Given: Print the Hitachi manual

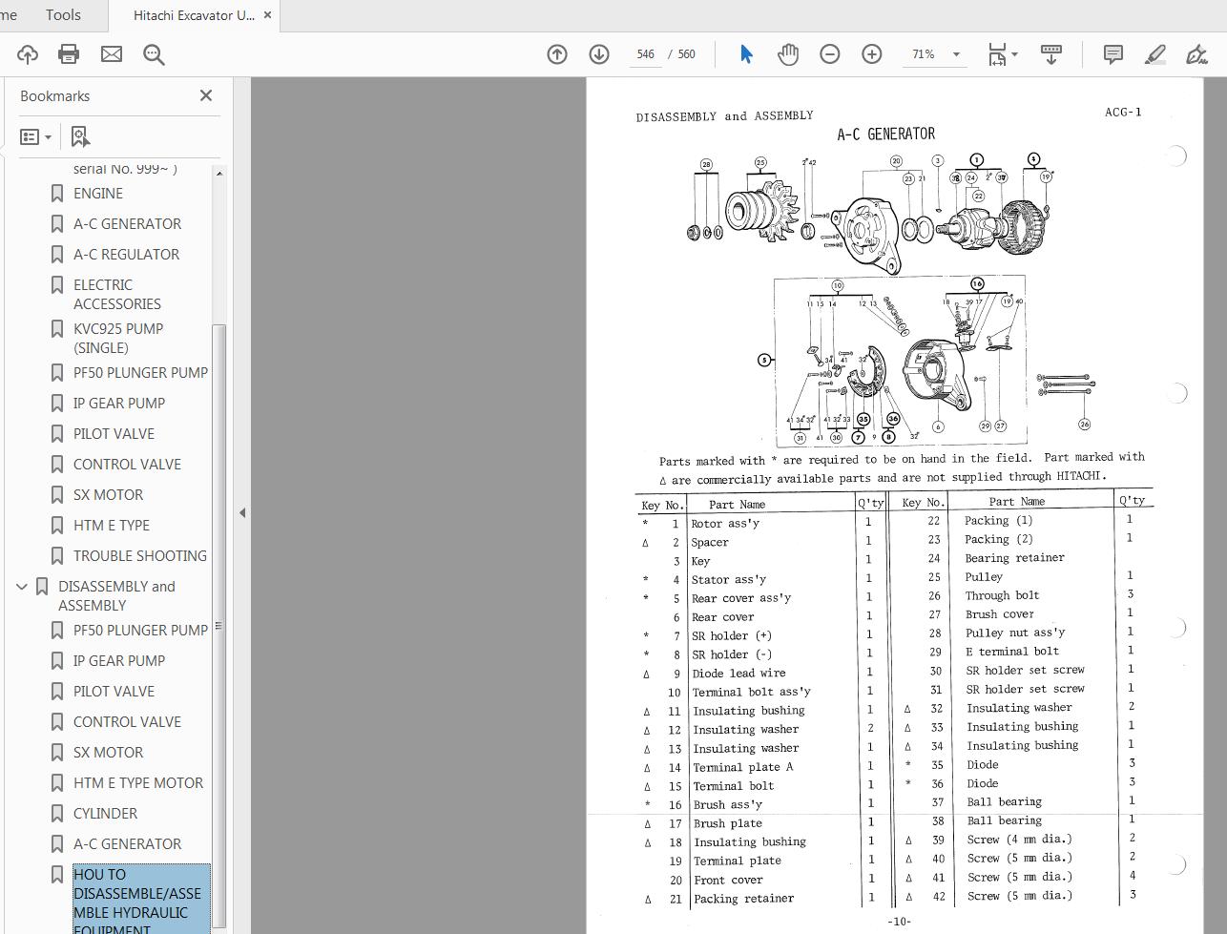Looking at the screenshot, I should click(x=68, y=54).
